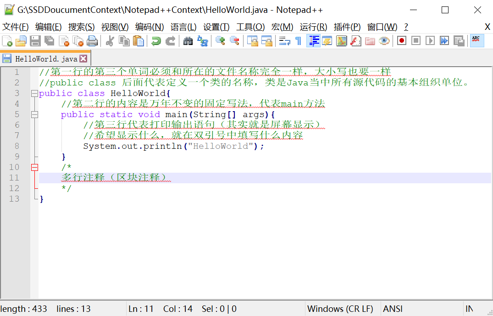Open the ? help menu
Viewport: 493px width, 316px height.
(406, 27)
